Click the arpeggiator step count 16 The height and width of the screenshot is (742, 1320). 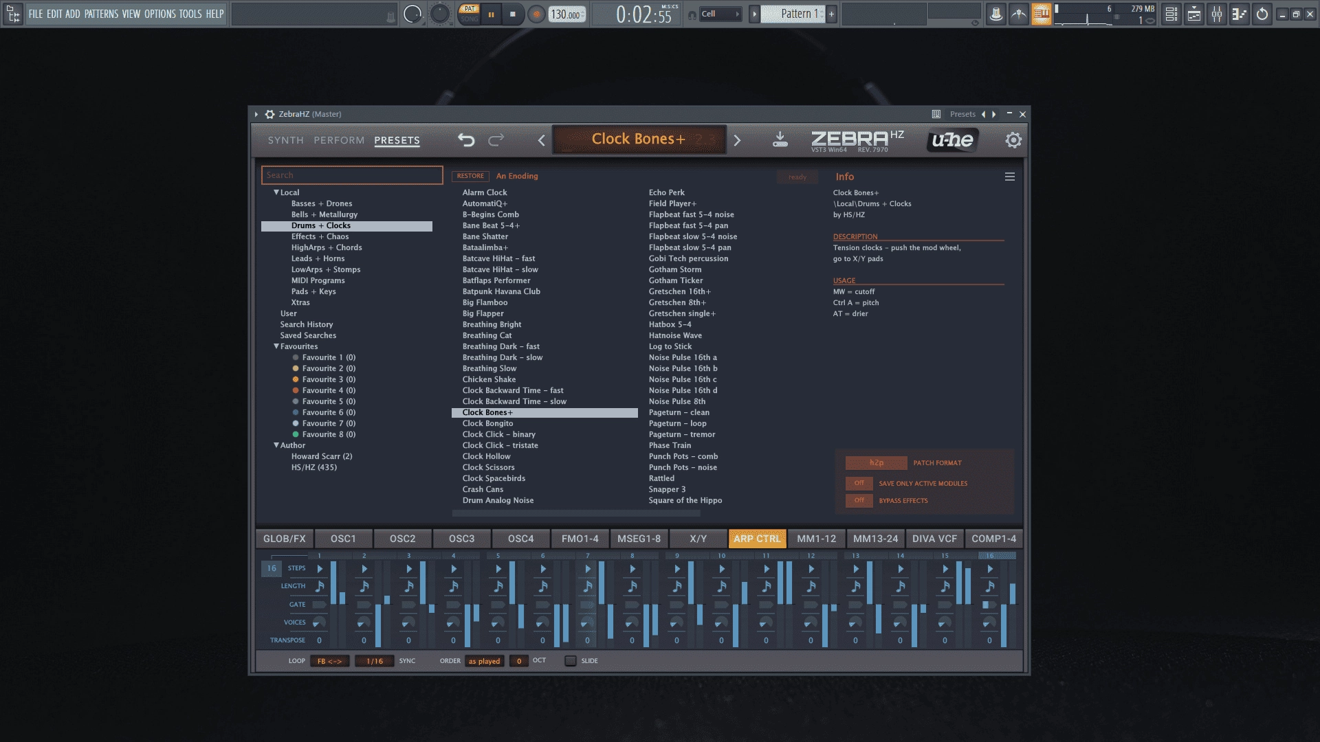272,568
